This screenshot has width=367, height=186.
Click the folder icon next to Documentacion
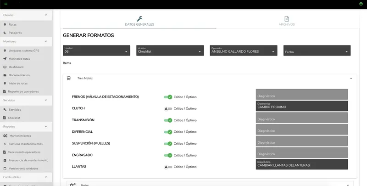tap(5, 75)
